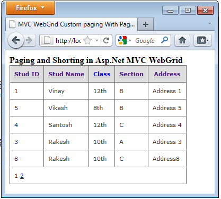Viewport: 221px width, 199px height.
Task: Click the Stud ID cell showing 8
Action: click(x=26, y=159)
